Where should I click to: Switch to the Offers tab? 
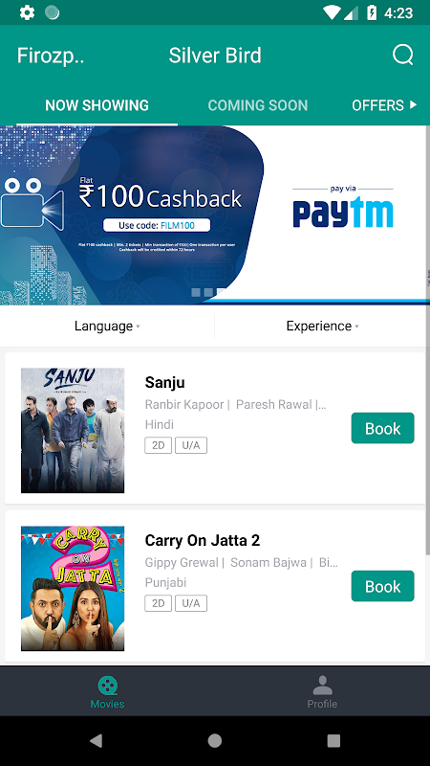pyautogui.click(x=384, y=105)
